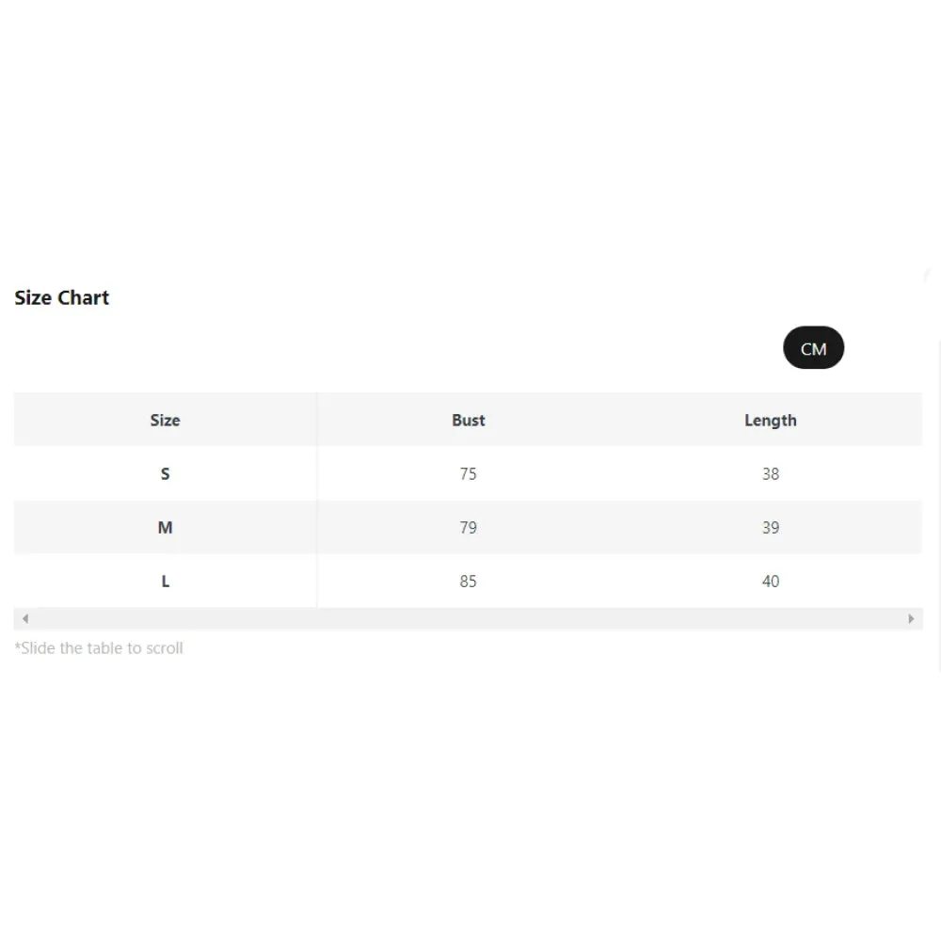Click the divider between Size and Bust columns
This screenshot has height=941, width=941.
tap(317, 499)
